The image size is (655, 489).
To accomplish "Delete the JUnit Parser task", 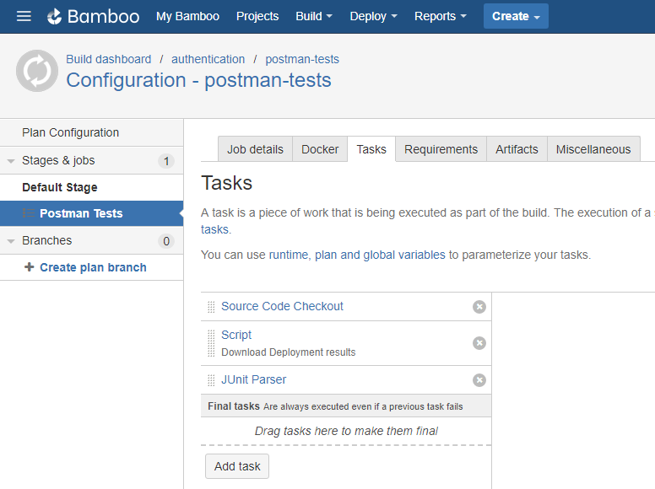I will pyautogui.click(x=479, y=380).
